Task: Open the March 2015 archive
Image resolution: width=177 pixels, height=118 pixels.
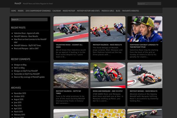Action: 18,112
